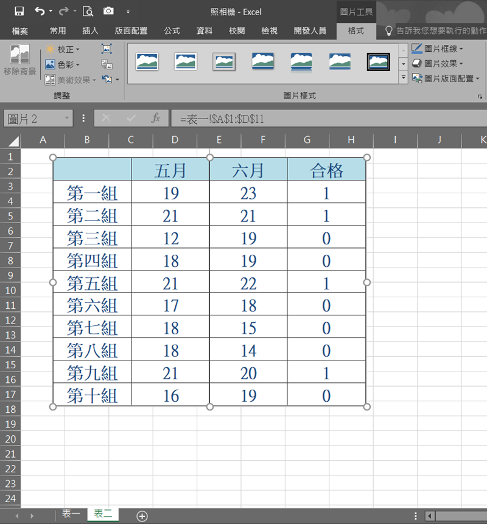Expand the picture styles gallery More arrow

(x=403, y=77)
